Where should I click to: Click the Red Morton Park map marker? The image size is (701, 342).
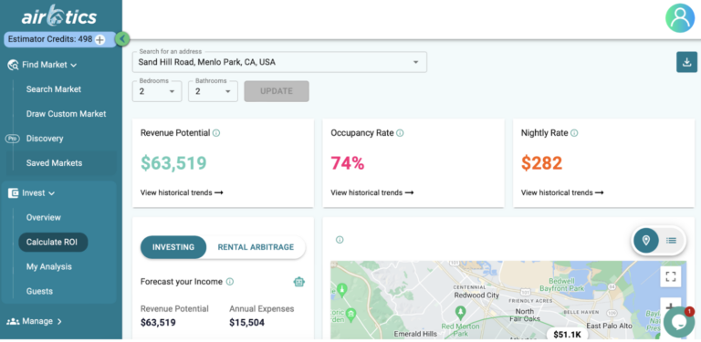tap(460, 311)
